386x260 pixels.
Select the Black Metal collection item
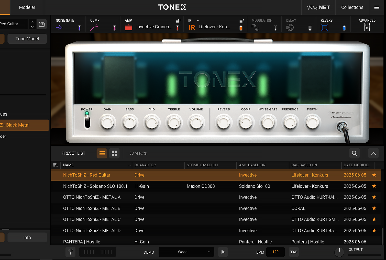(25, 125)
